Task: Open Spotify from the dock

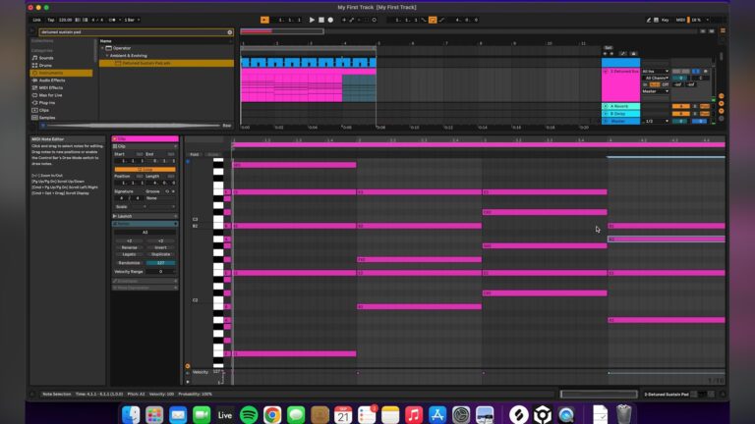Action: point(249,415)
